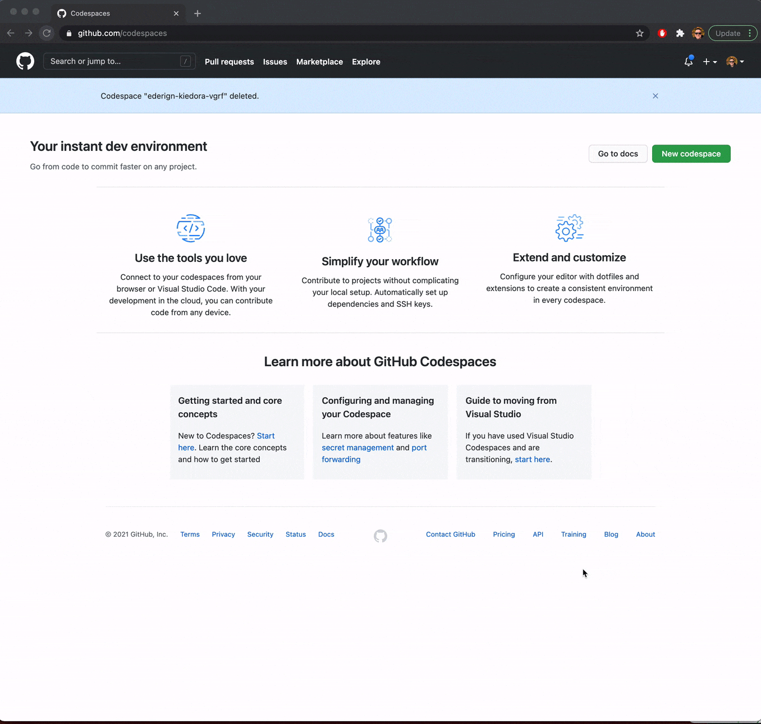Screen dimensions: 761x724
Task: Navigate to Explore in the header
Action: coord(366,62)
